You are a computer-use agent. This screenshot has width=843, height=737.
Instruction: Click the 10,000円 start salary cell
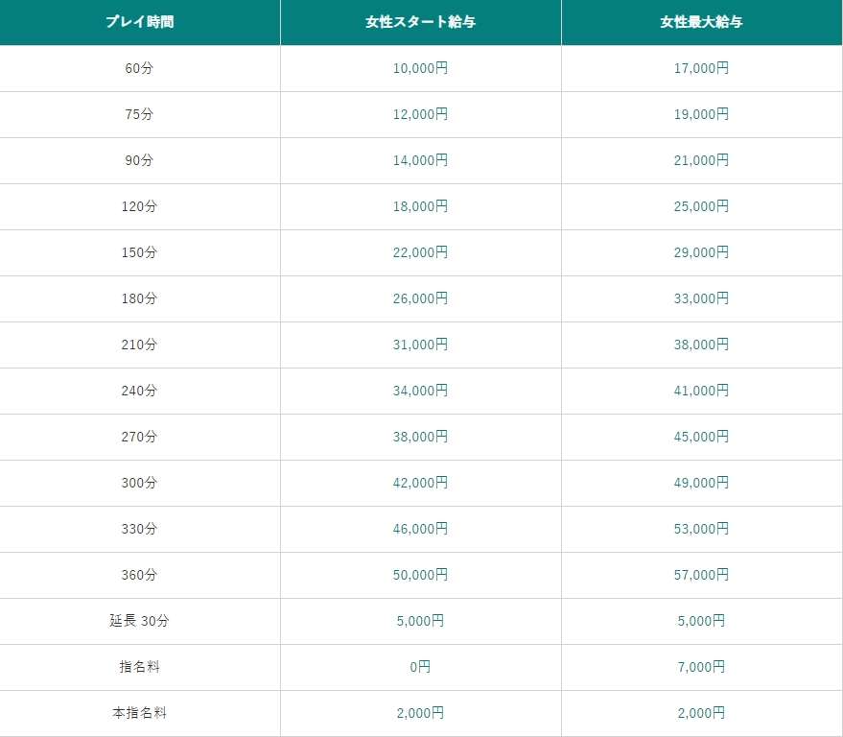tap(420, 68)
